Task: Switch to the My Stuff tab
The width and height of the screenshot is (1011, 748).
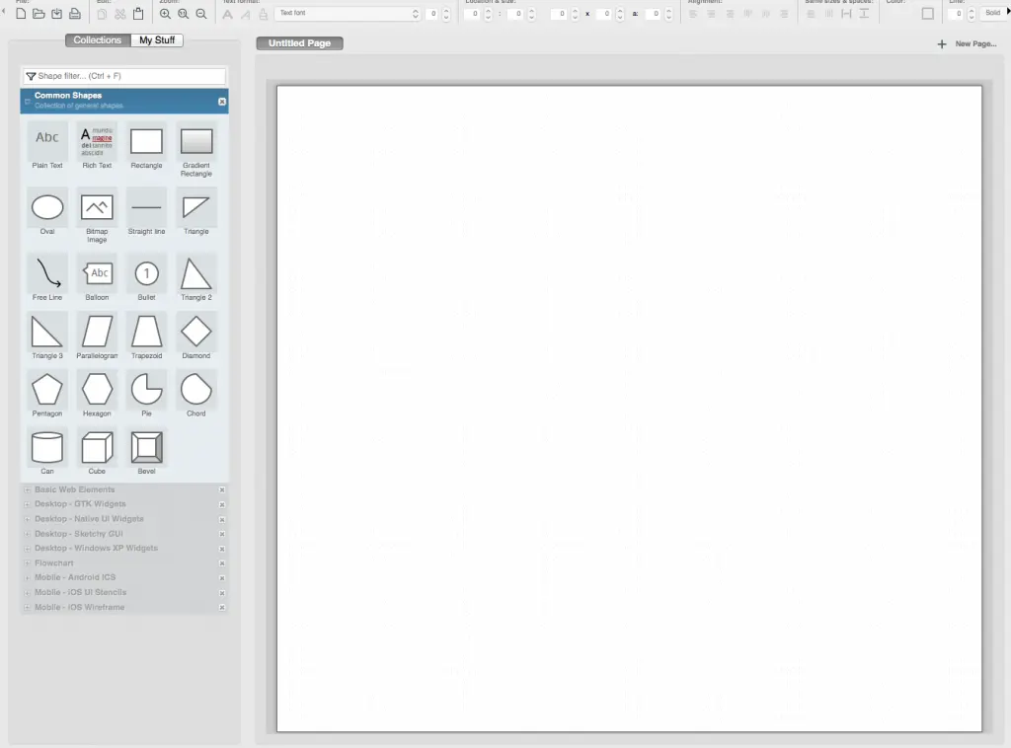Action: tap(157, 40)
